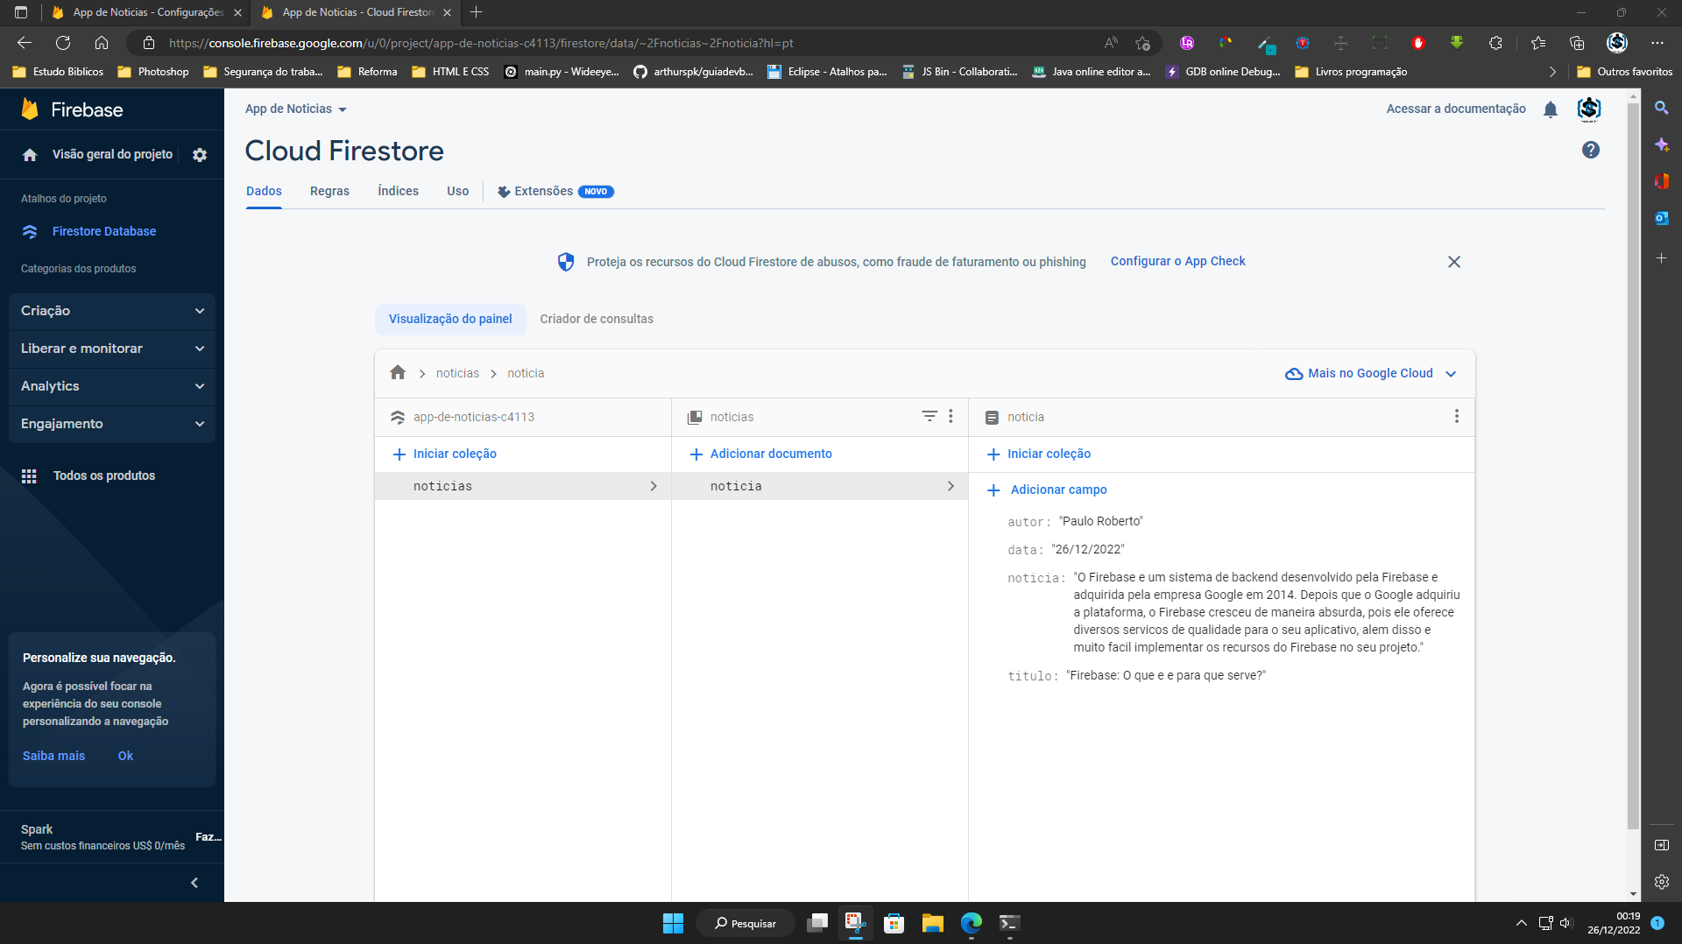Click the Configurar o App Check link

[1177, 261]
